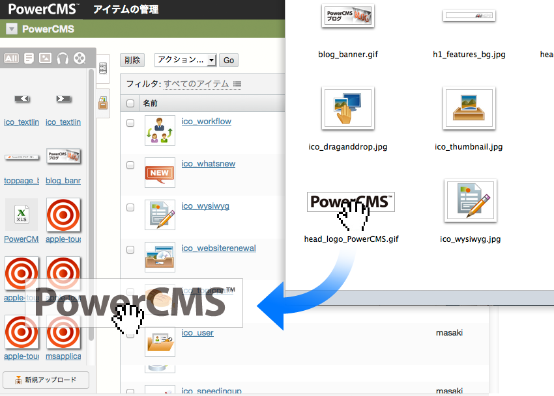Select the All items filter icon
Screen dimensions: 554x396
(11, 58)
